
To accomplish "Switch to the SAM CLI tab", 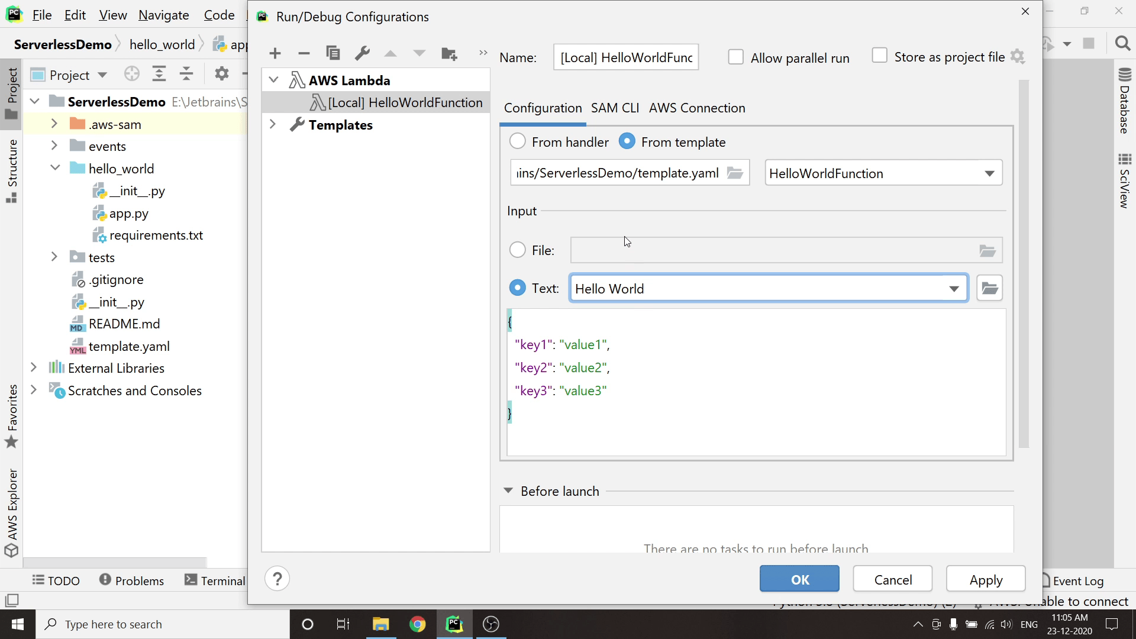I will pos(614,107).
